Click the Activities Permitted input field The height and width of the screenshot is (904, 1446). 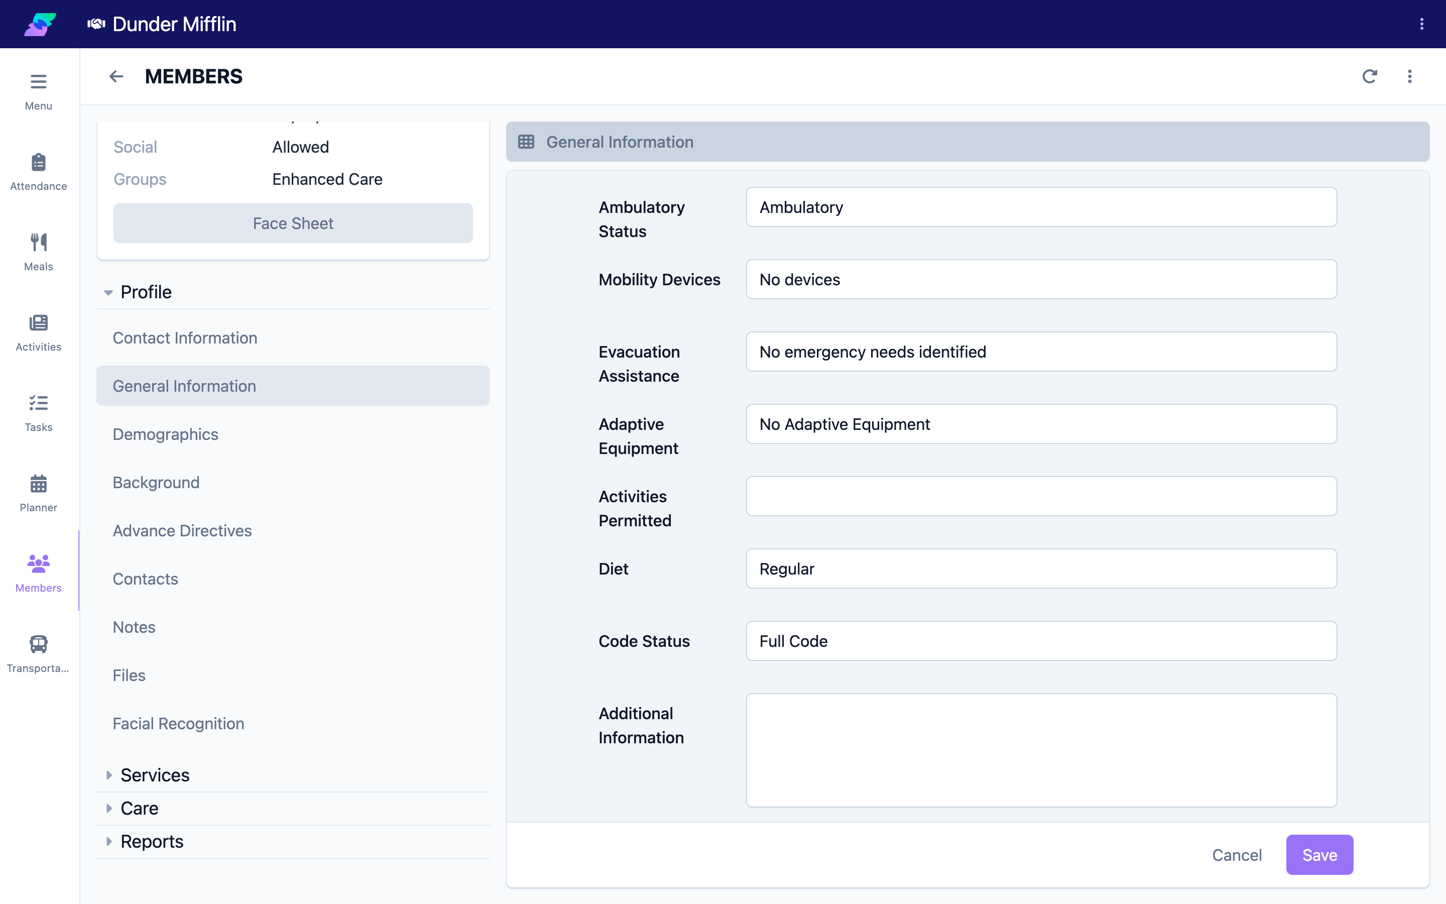pyautogui.click(x=1041, y=496)
